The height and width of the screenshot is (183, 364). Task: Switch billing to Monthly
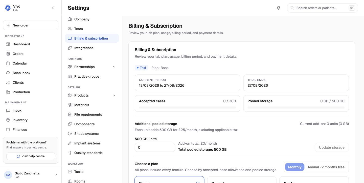[x=295, y=167]
